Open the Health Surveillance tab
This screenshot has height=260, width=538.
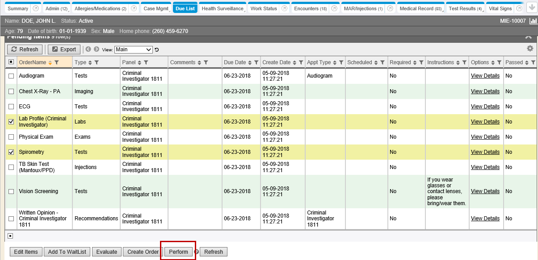pyautogui.click(x=223, y=8)
